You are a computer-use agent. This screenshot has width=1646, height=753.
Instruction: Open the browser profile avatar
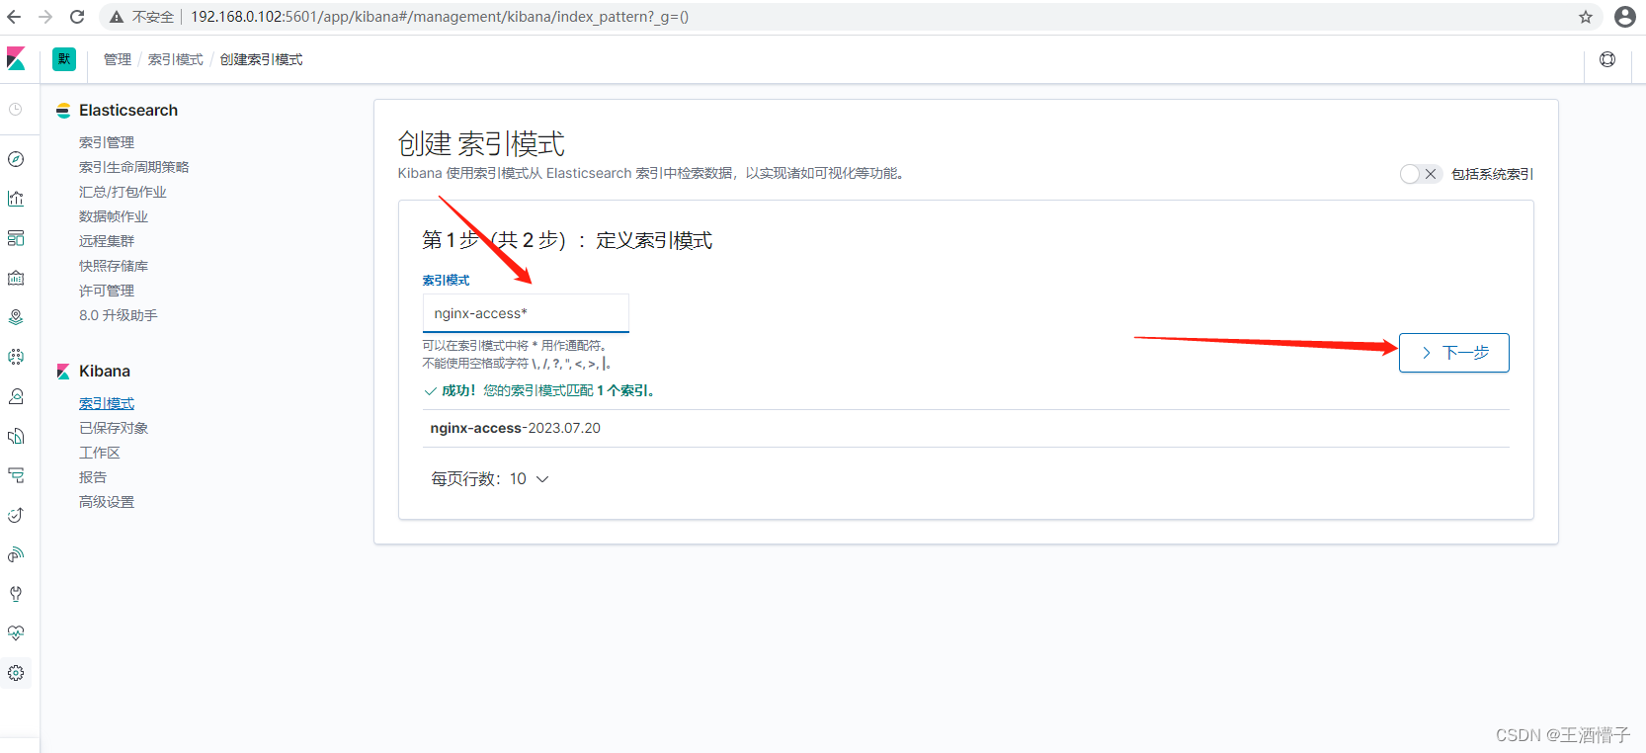coord(1625,17)
